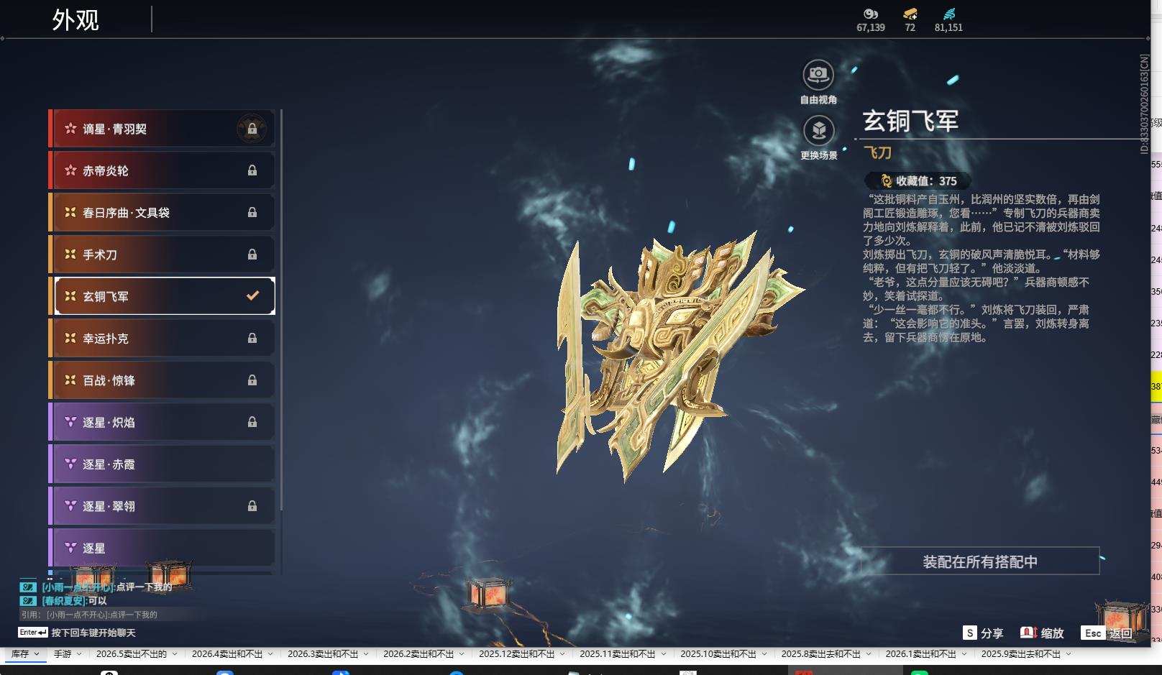Select the 逐星·翠翎 skin
The image size is (1162, 675).
162,506
